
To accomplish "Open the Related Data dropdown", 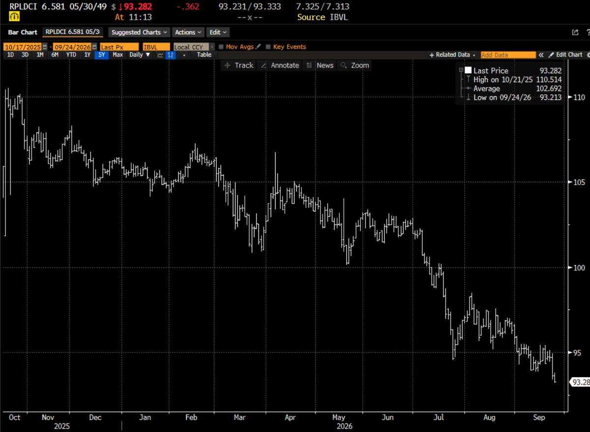I will (x=452, y=55).
